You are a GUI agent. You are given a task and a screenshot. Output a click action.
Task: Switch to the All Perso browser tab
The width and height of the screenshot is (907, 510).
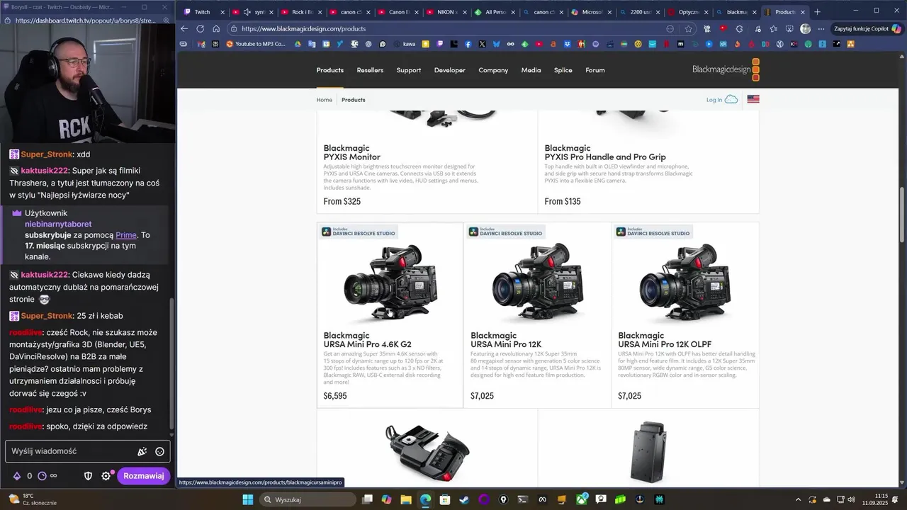coord(495,11)
